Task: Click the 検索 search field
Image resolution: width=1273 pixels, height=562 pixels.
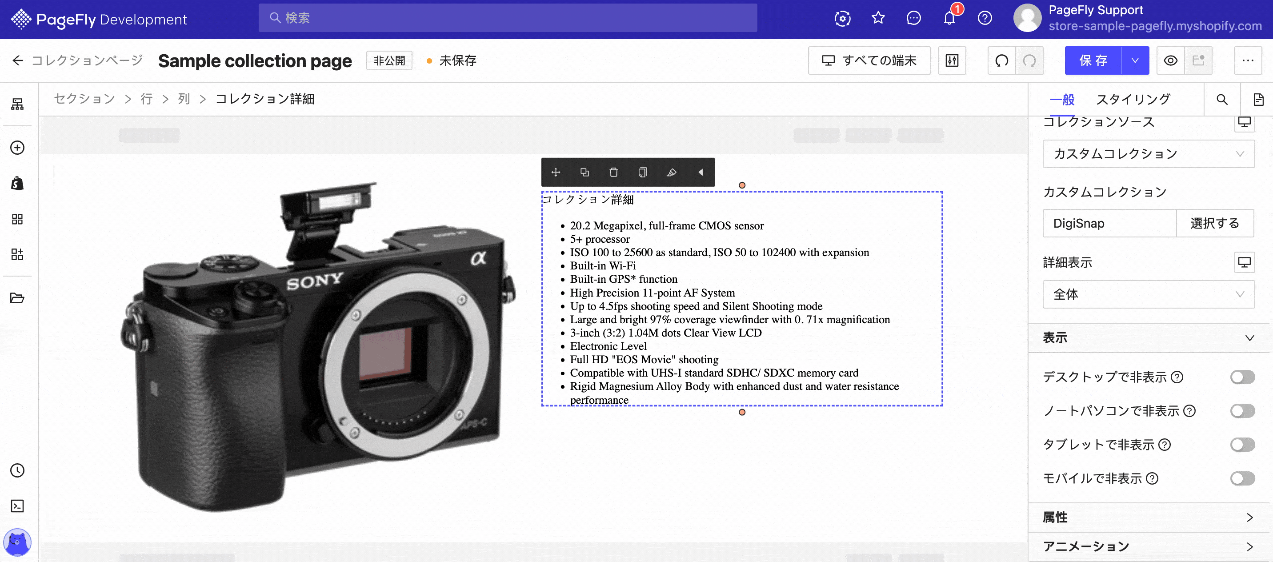Action: point(508,18)
